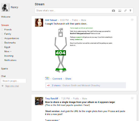Click the chat status dot beside Sign into chat

[2, 86]
